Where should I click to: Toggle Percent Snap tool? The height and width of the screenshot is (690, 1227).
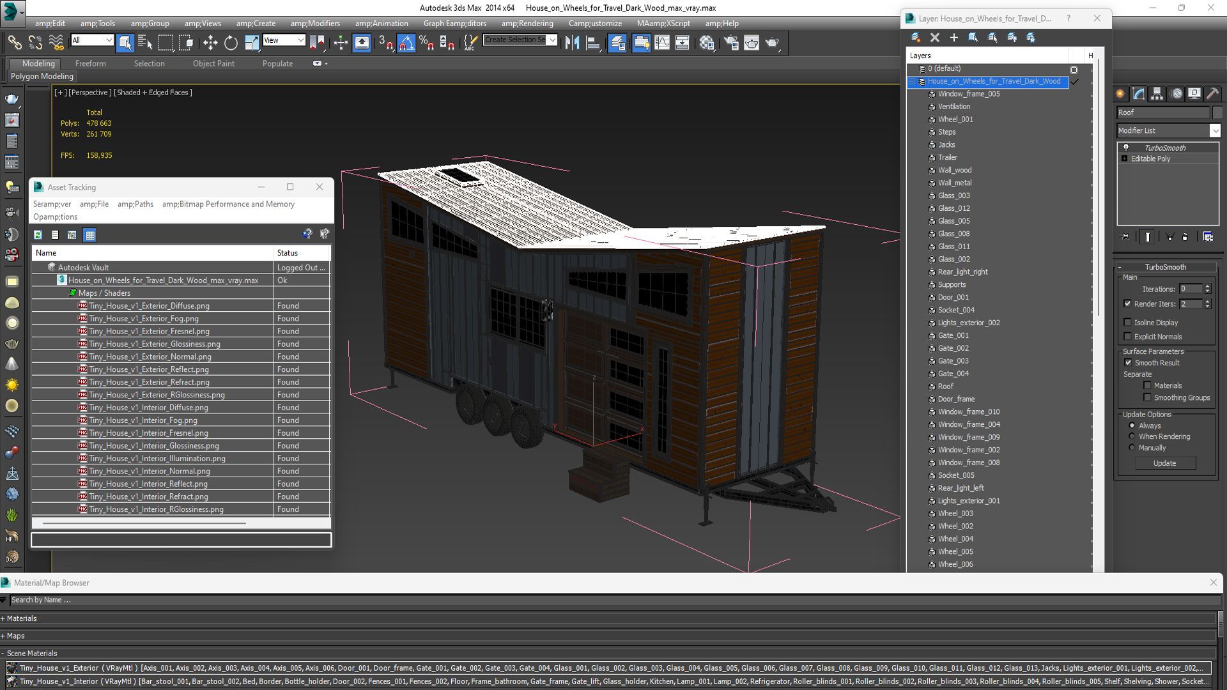click(x=426, y=43)
